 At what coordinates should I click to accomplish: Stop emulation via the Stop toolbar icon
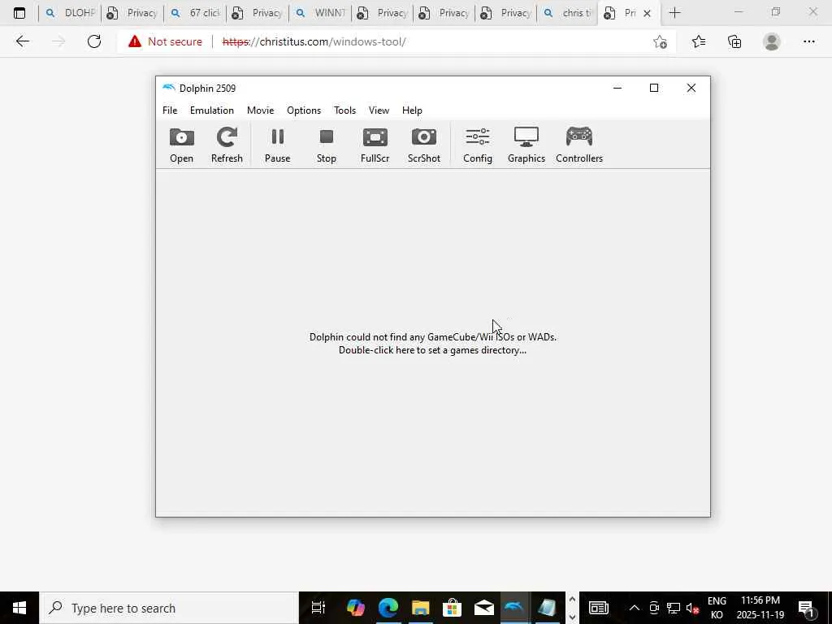tap(327, 145)
